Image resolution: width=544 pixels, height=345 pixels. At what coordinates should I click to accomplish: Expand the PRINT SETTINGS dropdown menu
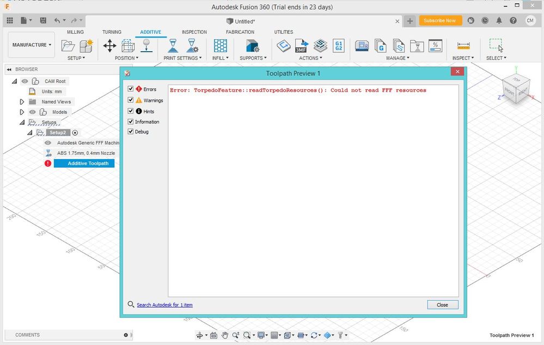click(x=182, y=58)
